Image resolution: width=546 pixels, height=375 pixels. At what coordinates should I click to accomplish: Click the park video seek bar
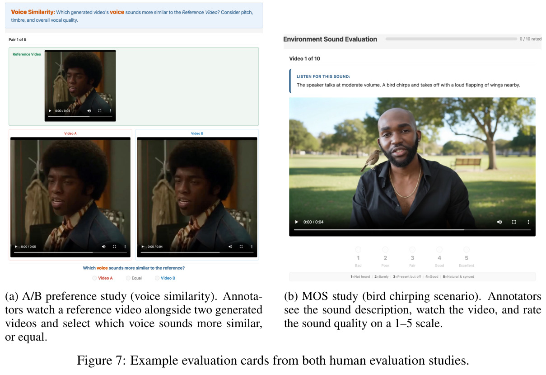click(412, 230)
